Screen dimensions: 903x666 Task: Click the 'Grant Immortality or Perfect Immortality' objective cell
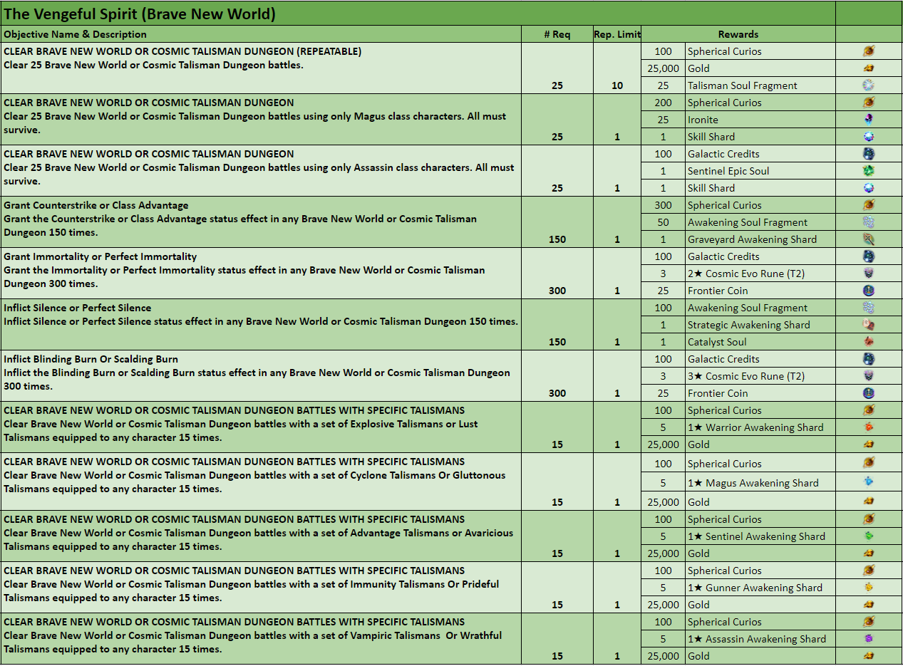pos(261,274)
